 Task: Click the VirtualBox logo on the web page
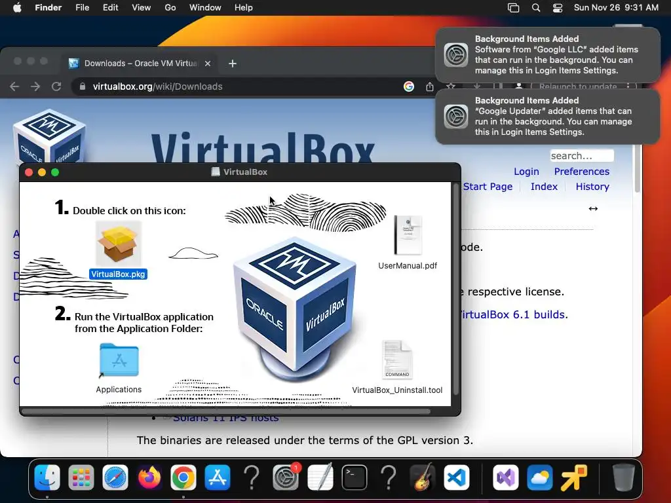click(49, 136)
